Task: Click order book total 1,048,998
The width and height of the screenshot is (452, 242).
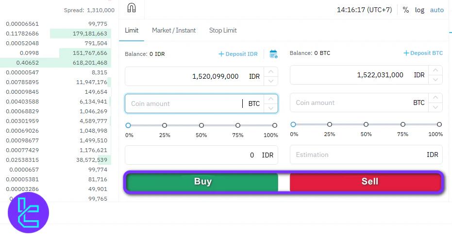Action: pos(93,131)
